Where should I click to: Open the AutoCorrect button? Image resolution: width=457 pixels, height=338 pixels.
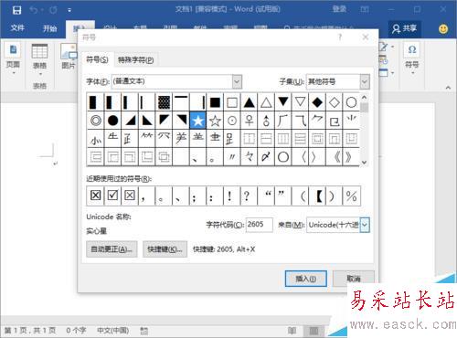click(x=112, y=249)
